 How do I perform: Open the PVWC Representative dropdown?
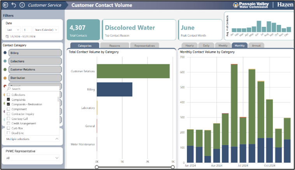point(32,158)
